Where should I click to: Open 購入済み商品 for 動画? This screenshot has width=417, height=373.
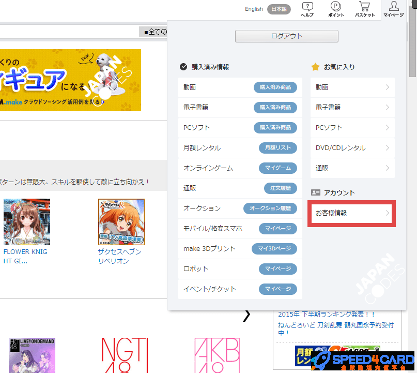(x=275, y=87)
